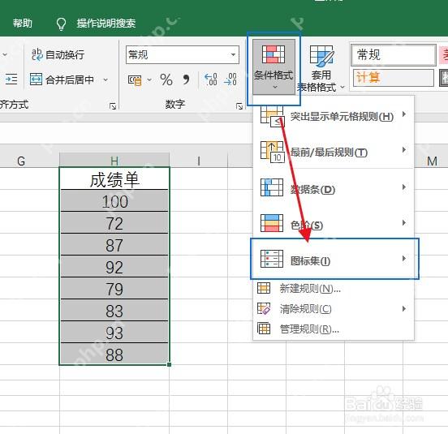Screen dimensions: 448x434
Task: Open Data Bars (数据条) submenu
Action: click(334, 188)
